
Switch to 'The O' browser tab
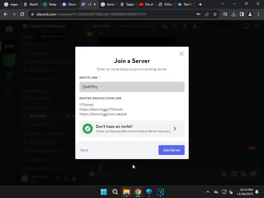point(185,4)
